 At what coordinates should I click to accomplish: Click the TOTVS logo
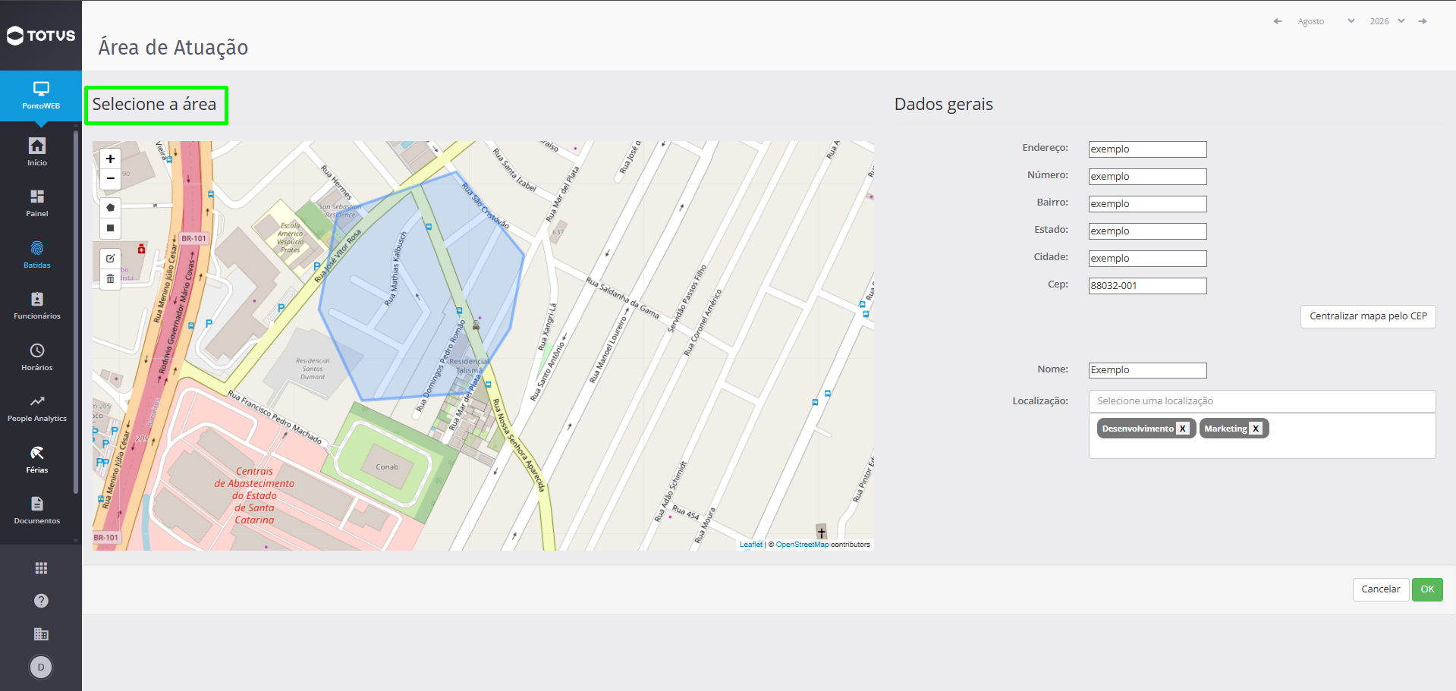(x=41, y=36)
